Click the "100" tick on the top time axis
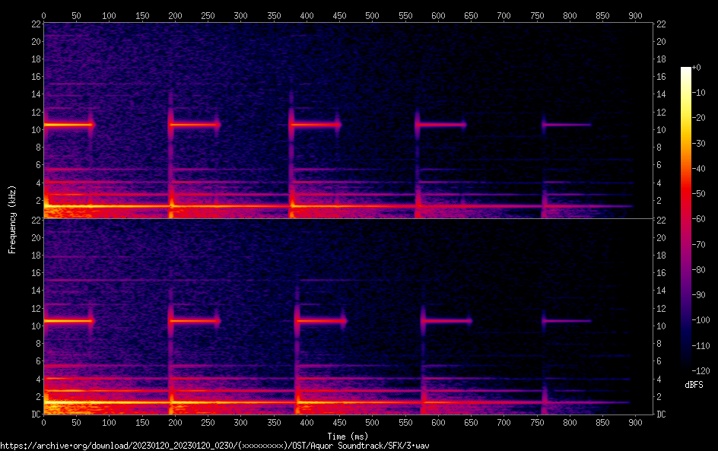The height and width of the screenshot is (451, 718). (x=109, y=15)
